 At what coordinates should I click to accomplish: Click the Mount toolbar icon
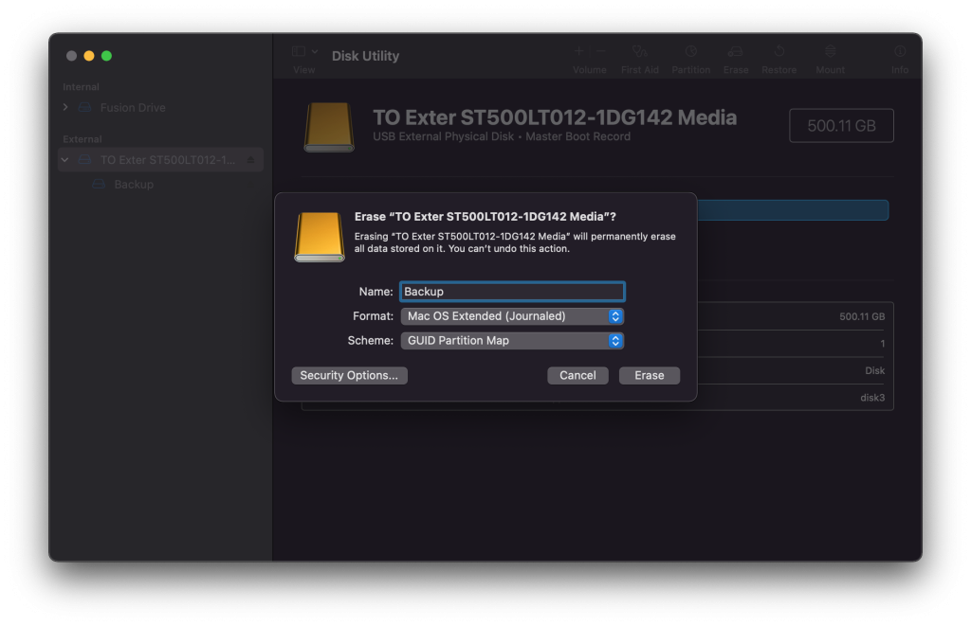pyautogui.click(x=830, y=51)
